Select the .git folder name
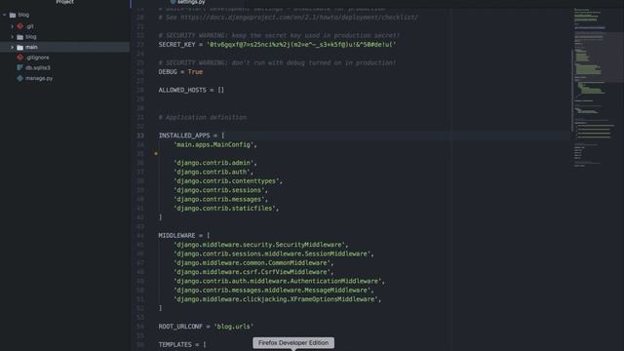 pos(30,26)
